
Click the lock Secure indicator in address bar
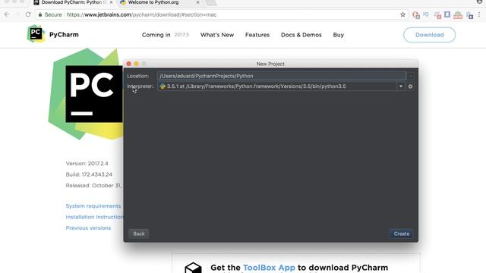(50, 14)
